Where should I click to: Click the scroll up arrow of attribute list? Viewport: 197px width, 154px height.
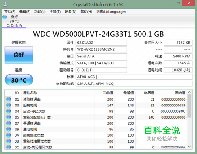[x=190, y=92]
